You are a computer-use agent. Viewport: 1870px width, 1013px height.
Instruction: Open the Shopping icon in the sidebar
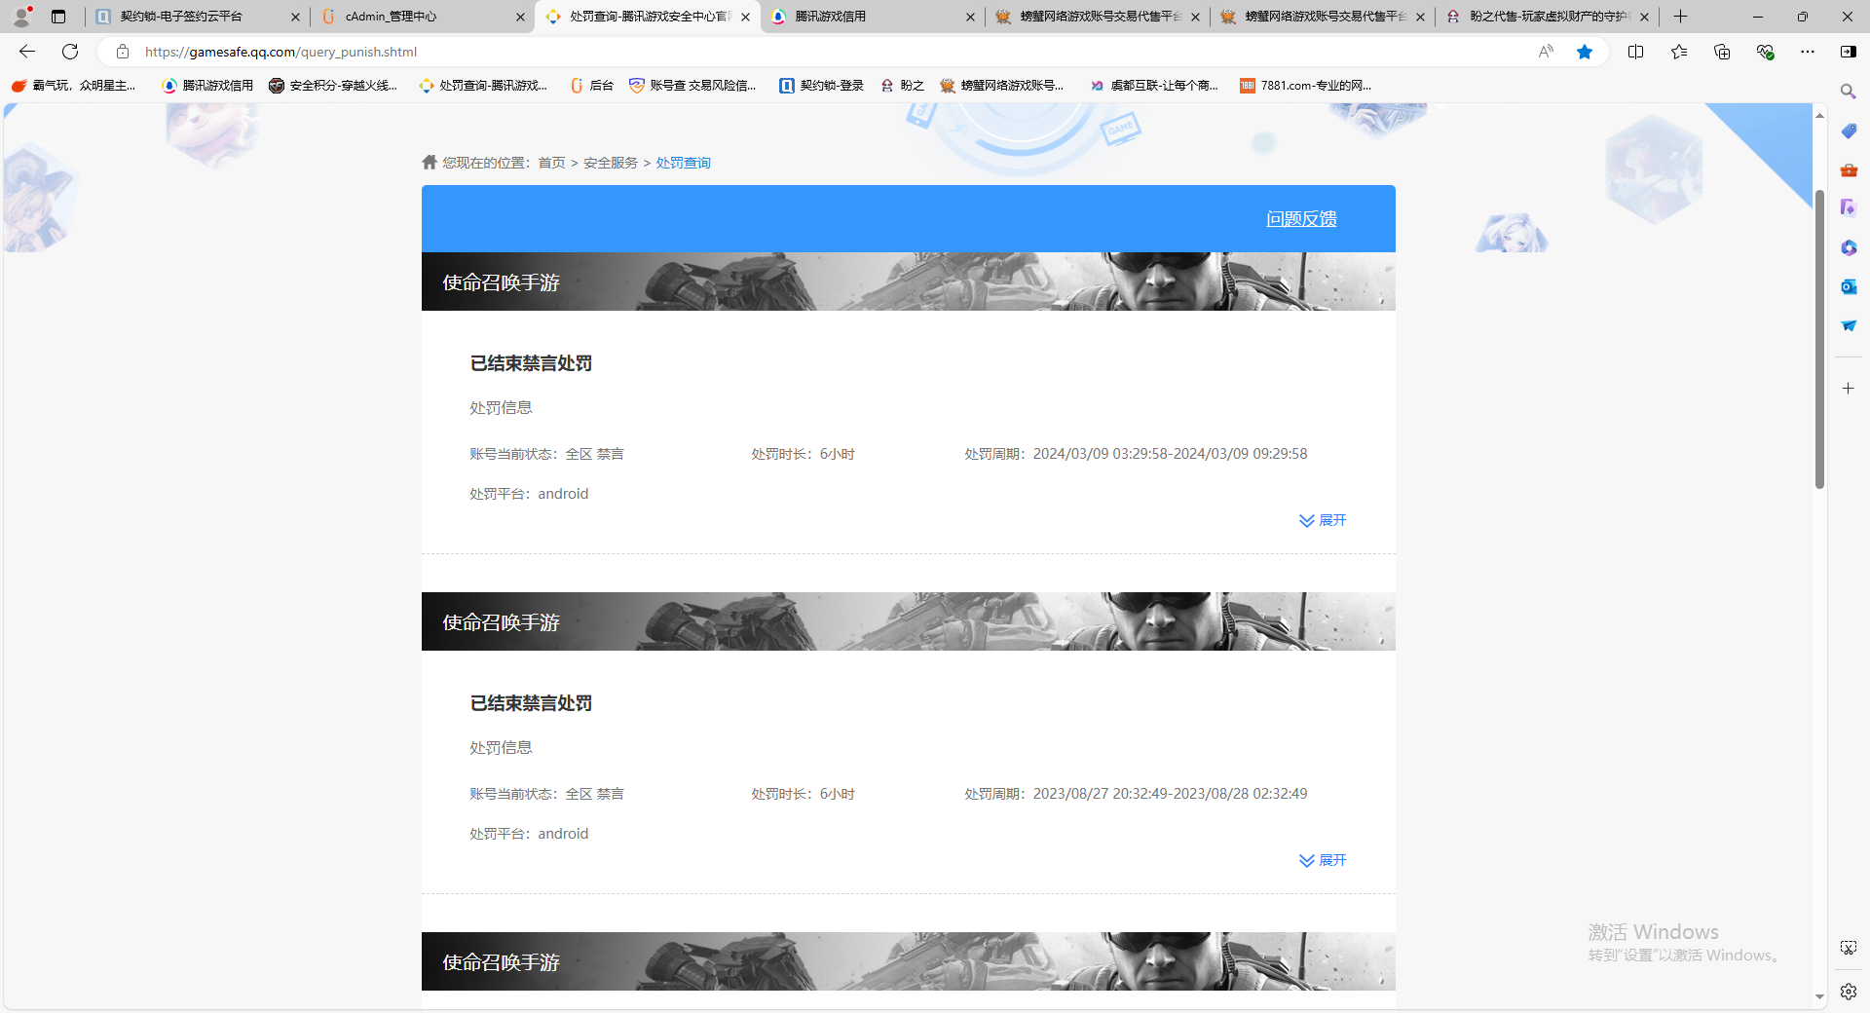[x=1848, y=131]
